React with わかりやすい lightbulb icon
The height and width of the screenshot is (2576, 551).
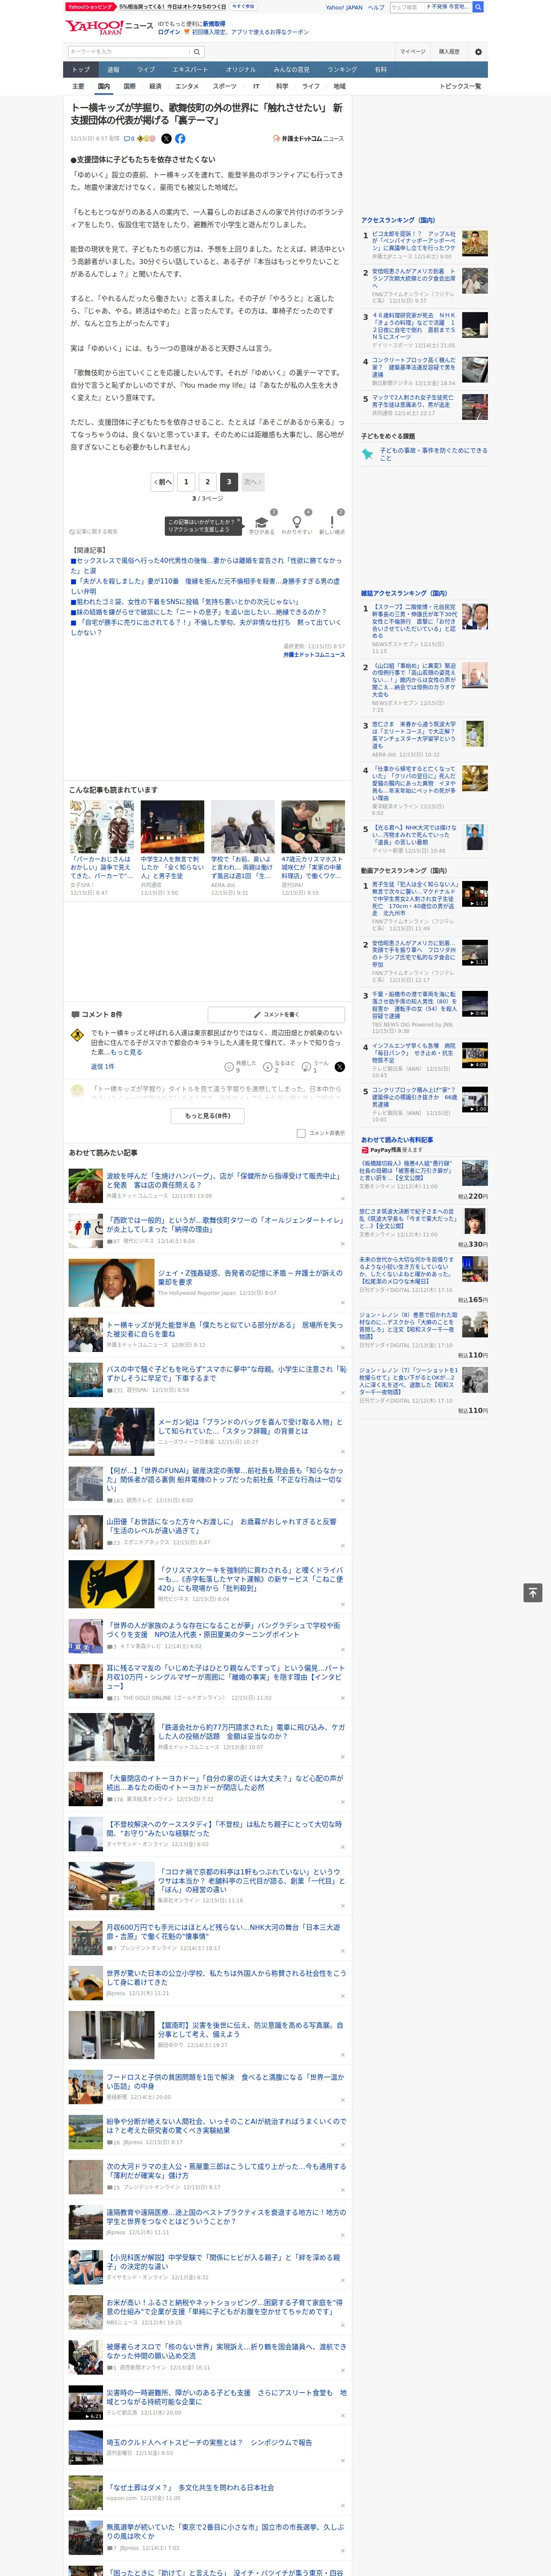pyautogui.click(x=296, y=522)
